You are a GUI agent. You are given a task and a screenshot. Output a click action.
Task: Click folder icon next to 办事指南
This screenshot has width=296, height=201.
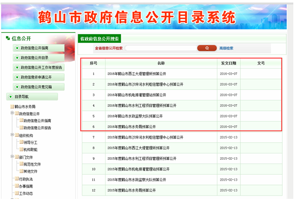17,185
